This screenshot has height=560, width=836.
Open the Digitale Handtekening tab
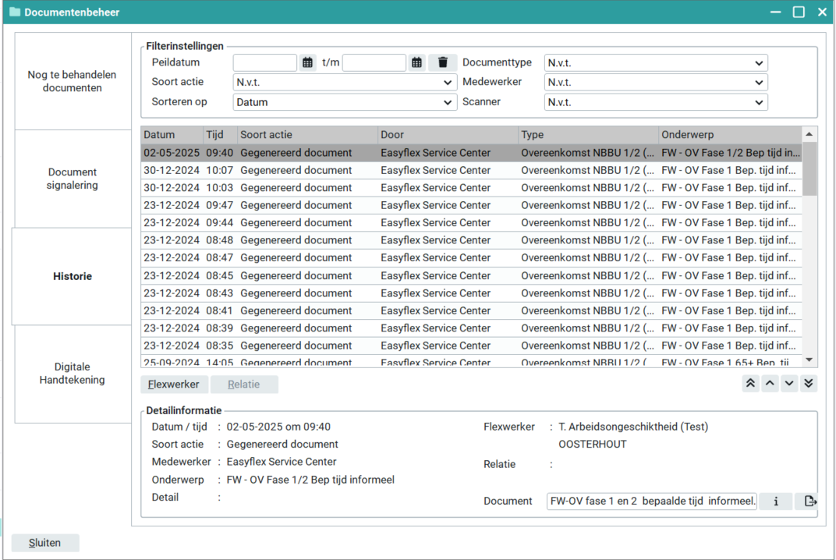[72, 374]
